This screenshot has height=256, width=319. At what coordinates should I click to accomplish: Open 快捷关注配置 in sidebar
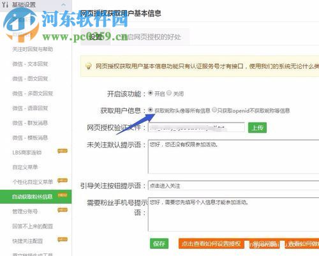click(x=27, y=241)
